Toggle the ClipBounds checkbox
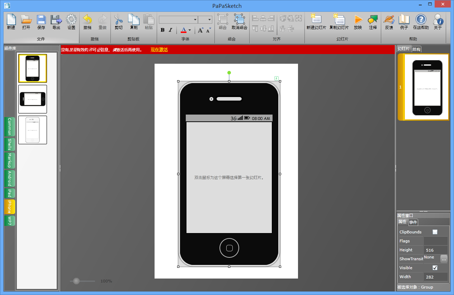 point(435,232)
